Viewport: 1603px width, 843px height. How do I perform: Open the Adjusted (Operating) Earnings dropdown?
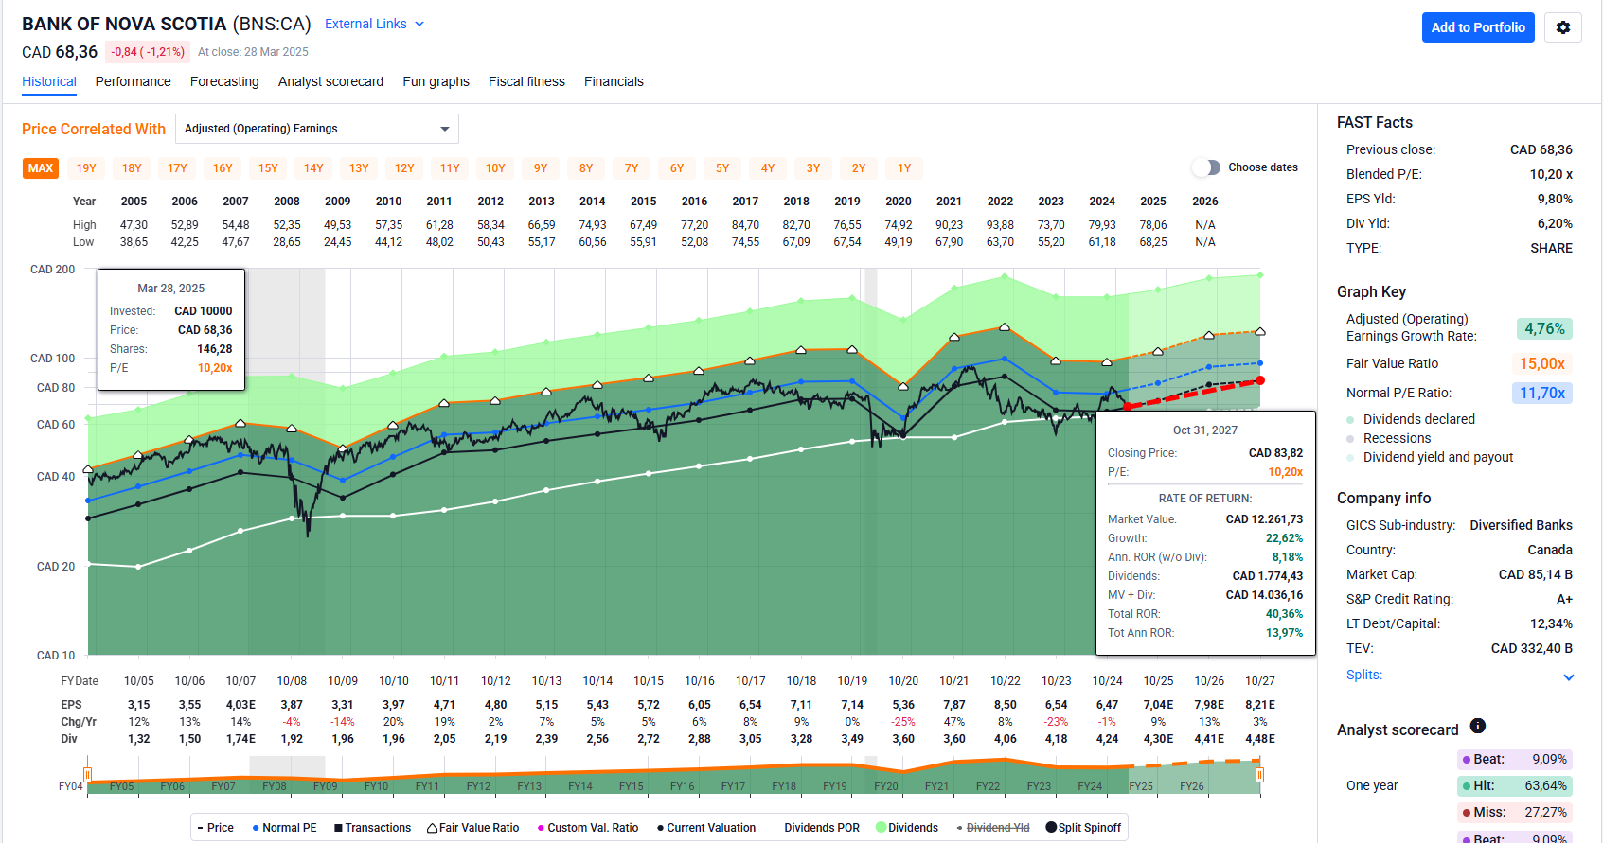[x=316, y=129]
